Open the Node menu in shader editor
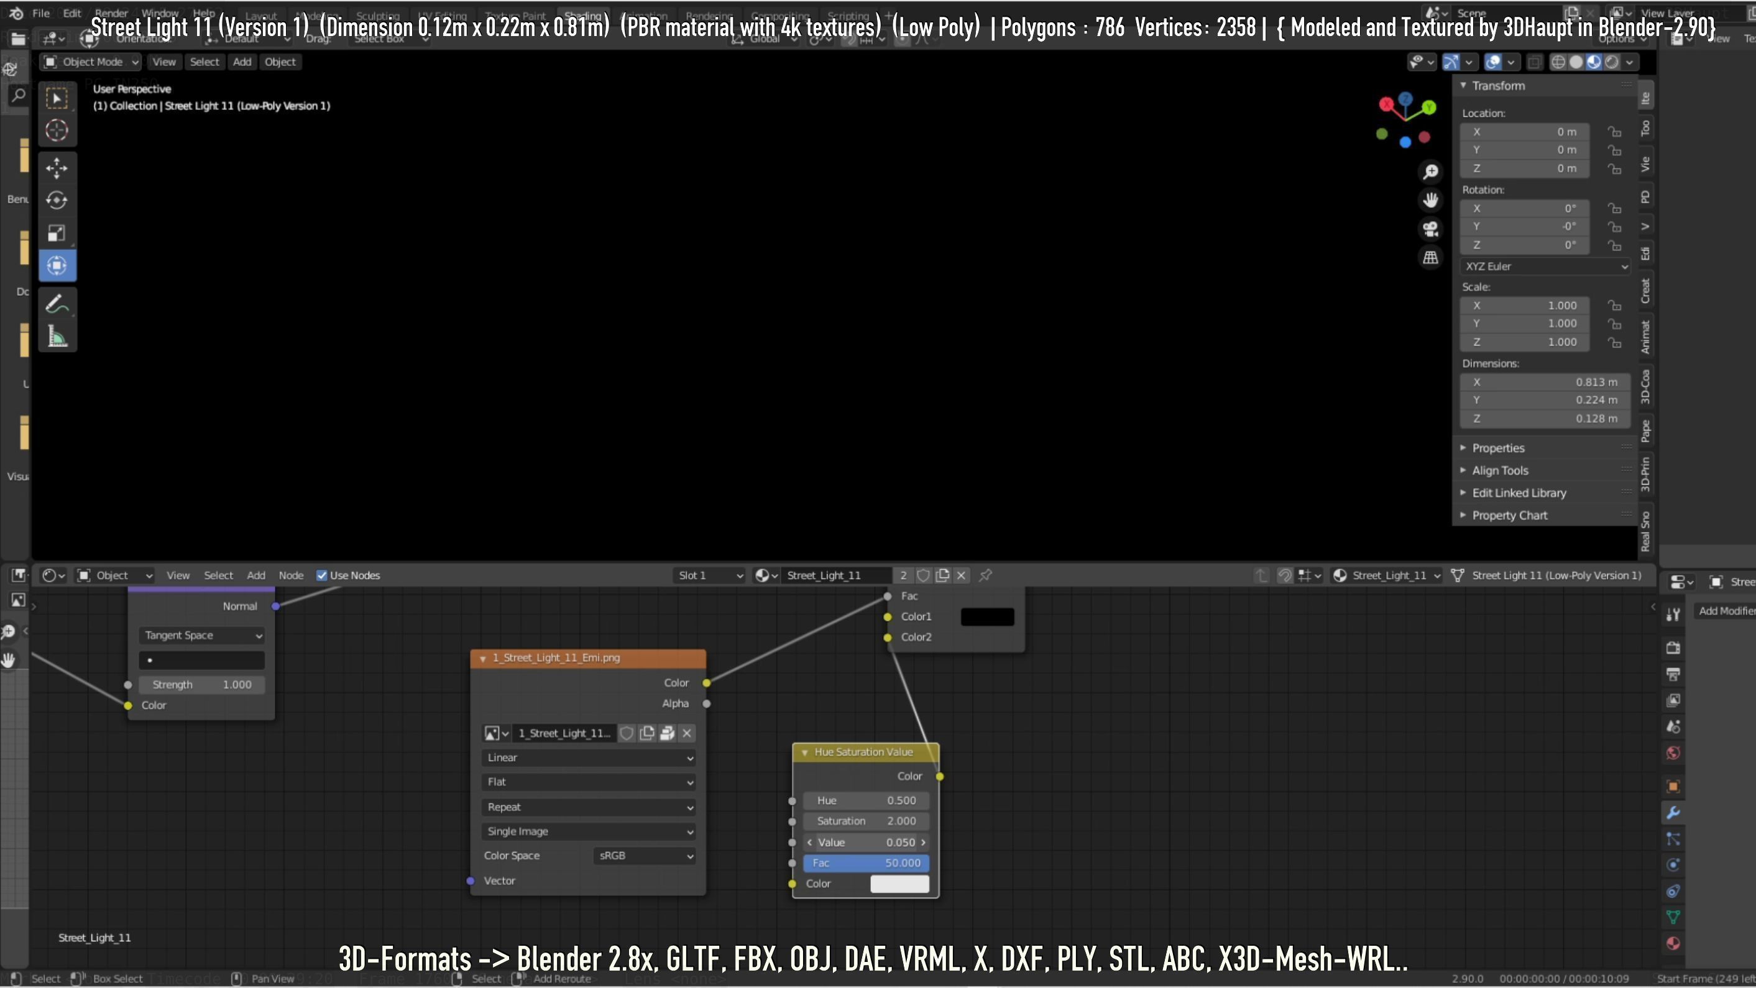The width and height of the screenshot is (1756, 988). click(290, 575)
